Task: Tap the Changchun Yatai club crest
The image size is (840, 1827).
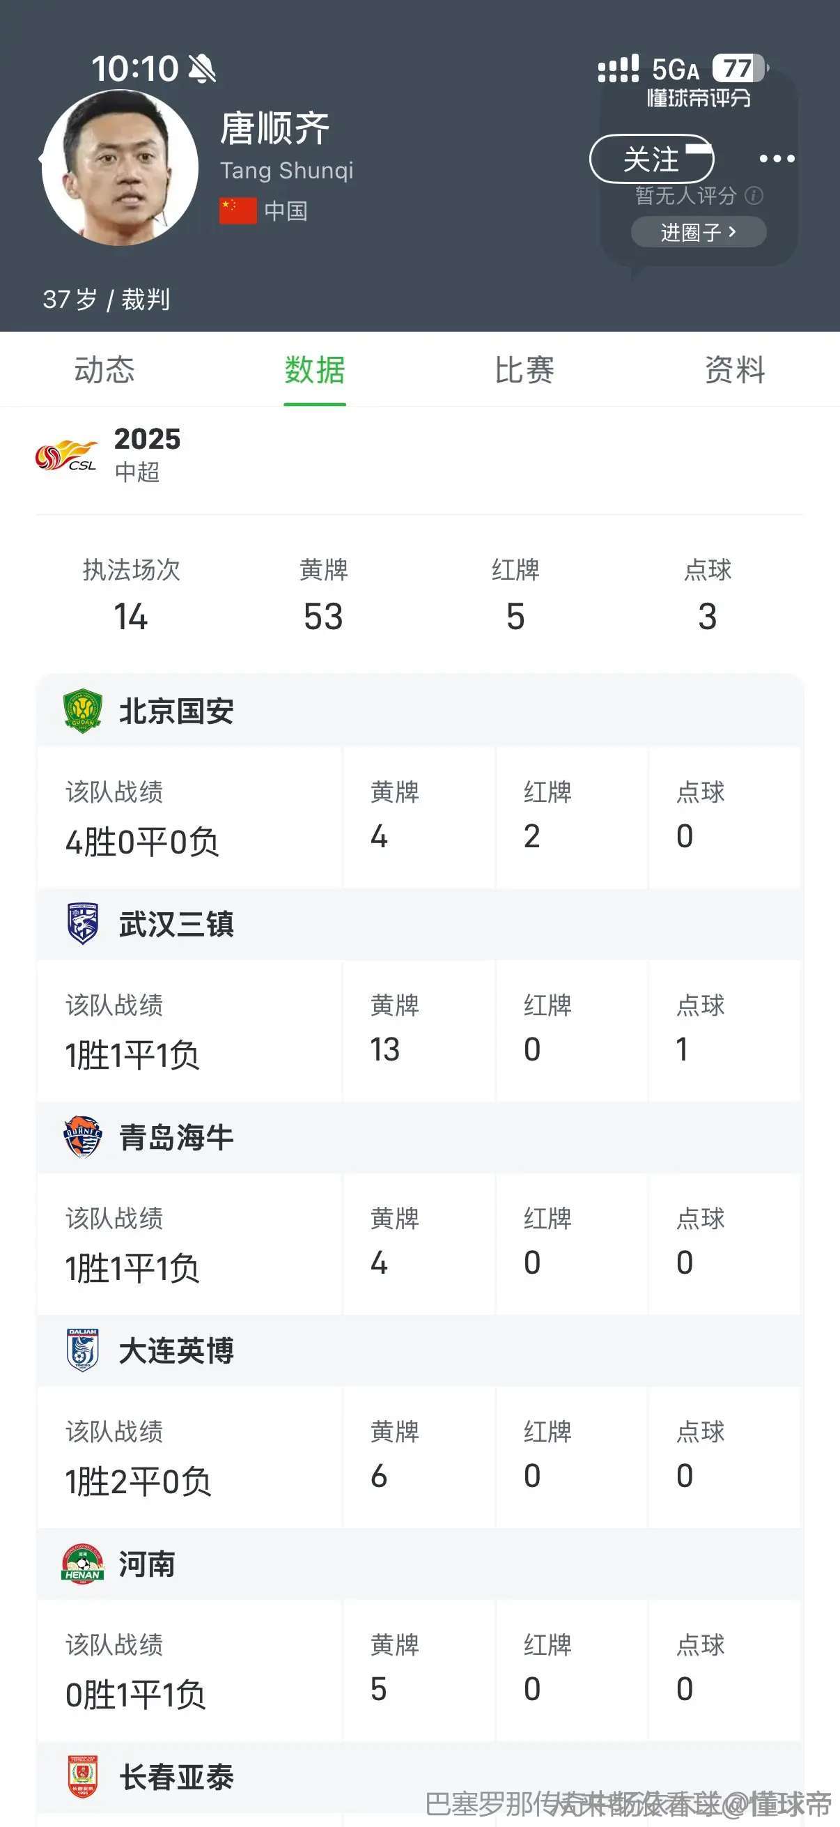Action: tap(83, 1776)
